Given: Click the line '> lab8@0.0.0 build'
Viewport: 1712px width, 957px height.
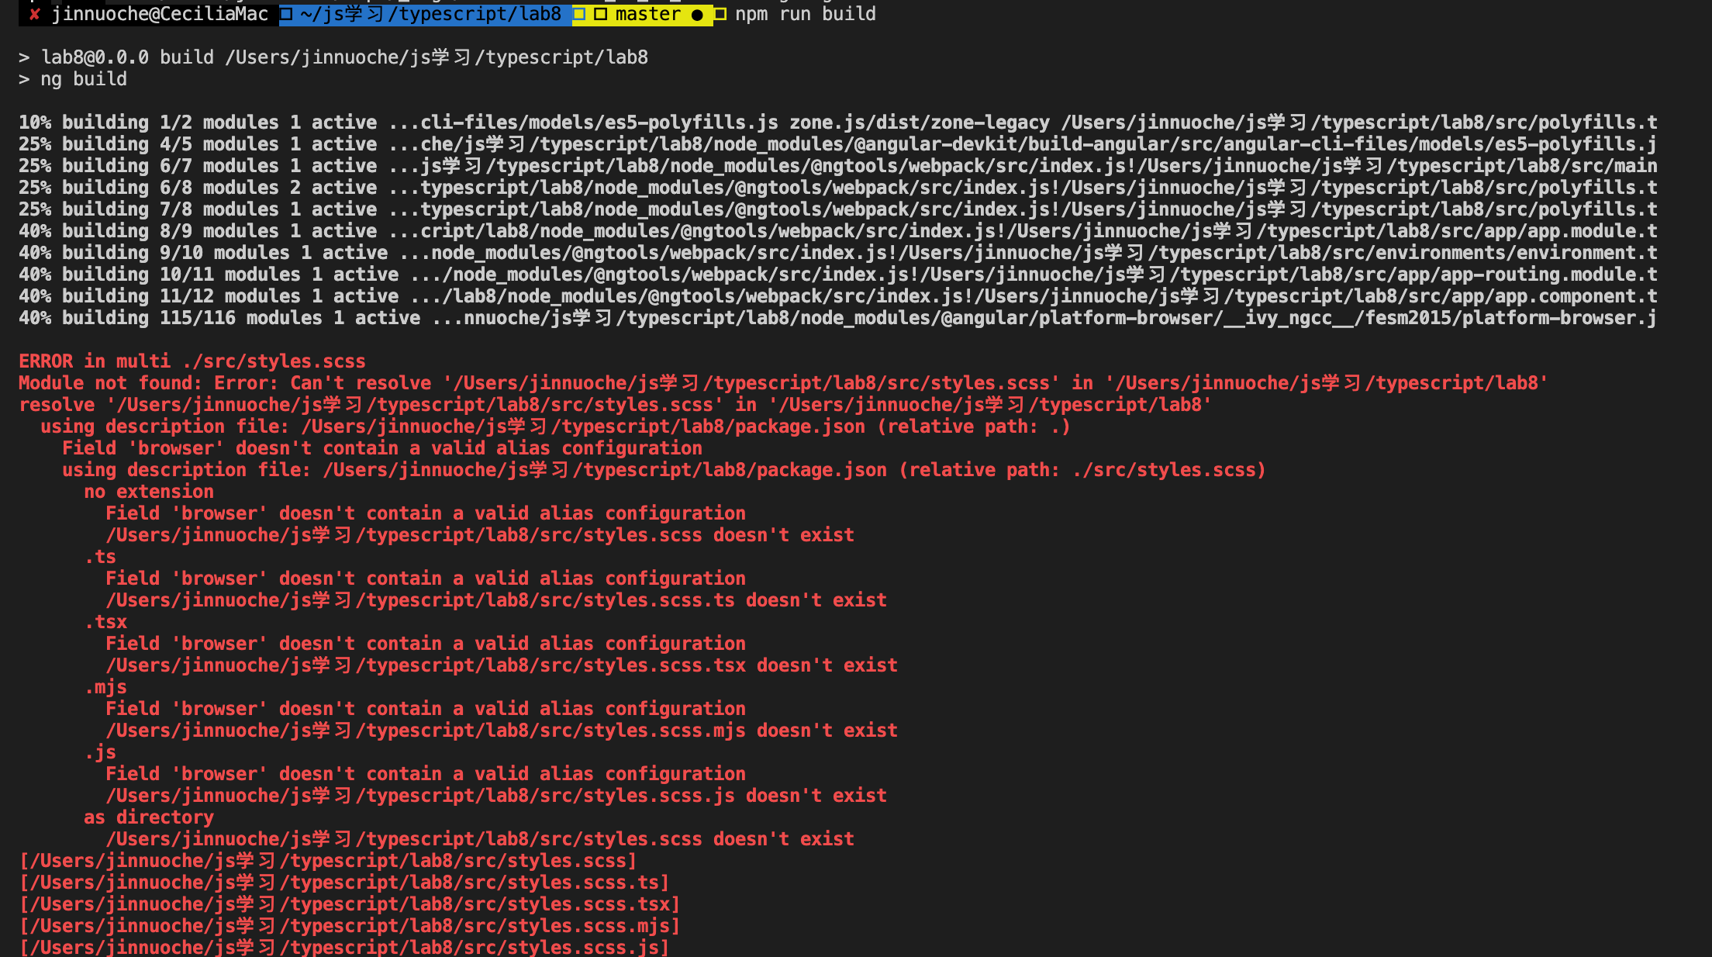Looking at the screenshot, I should (333, 57).
